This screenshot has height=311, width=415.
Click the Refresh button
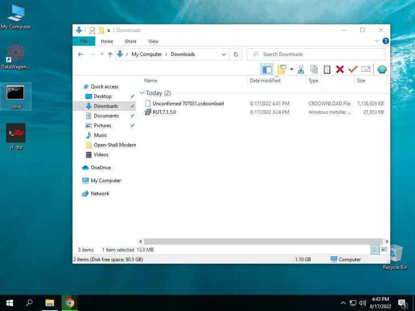click(235, 55)
